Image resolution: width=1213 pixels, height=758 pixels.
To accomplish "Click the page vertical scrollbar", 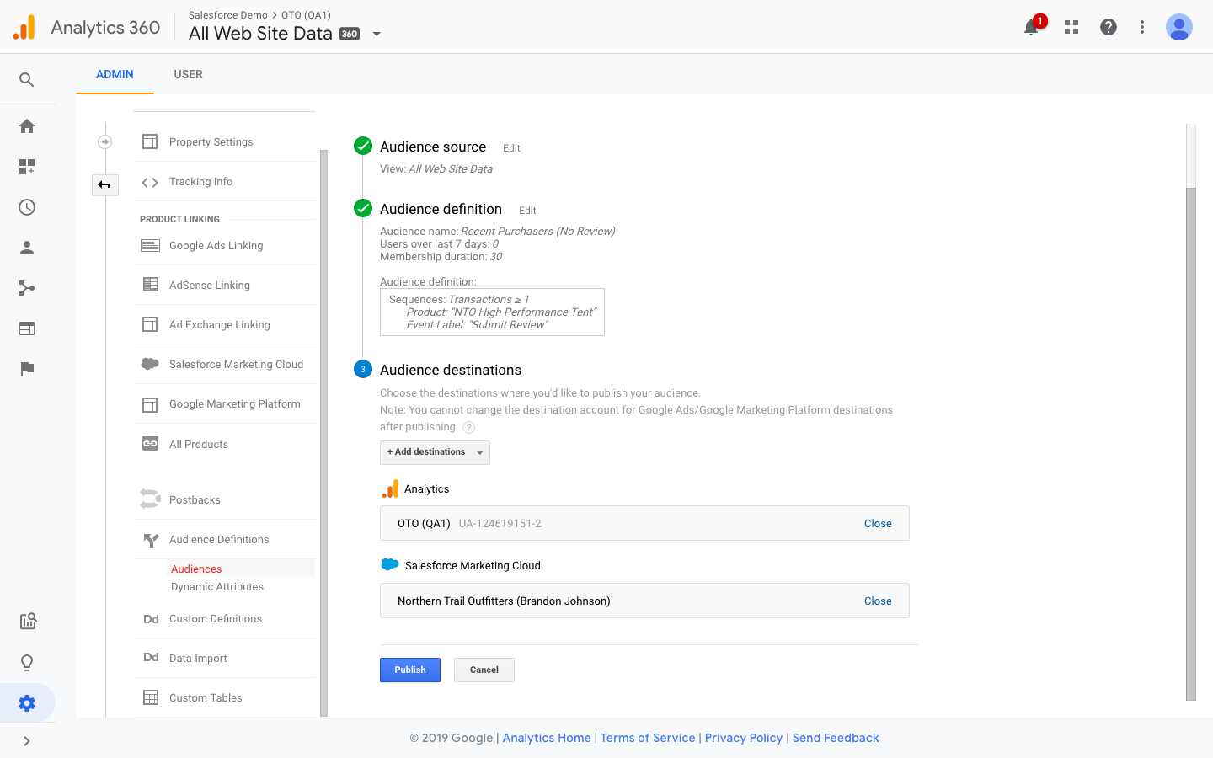I will (1191, 444).
